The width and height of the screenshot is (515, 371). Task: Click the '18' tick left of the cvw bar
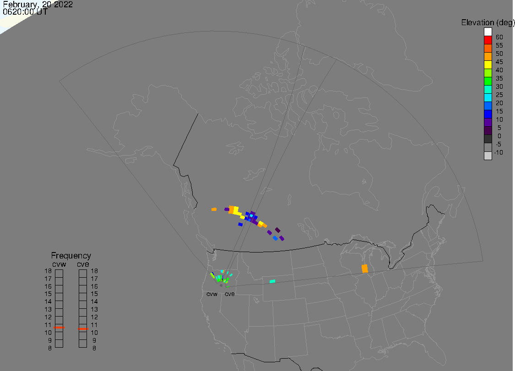click(48, 271)
